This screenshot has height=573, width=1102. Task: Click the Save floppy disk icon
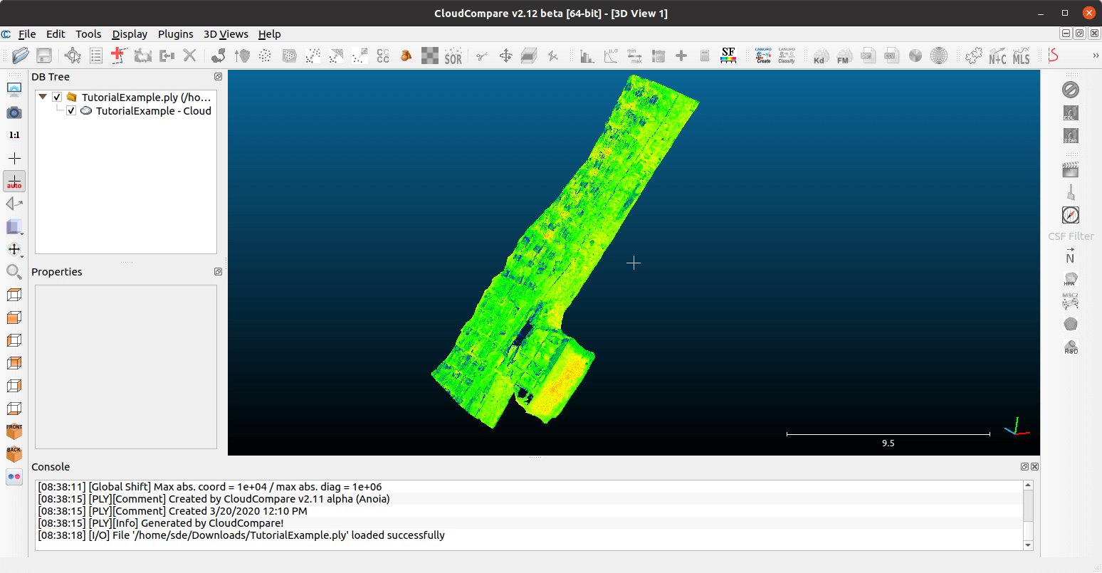pyautogui.click(x=44, y=56)
